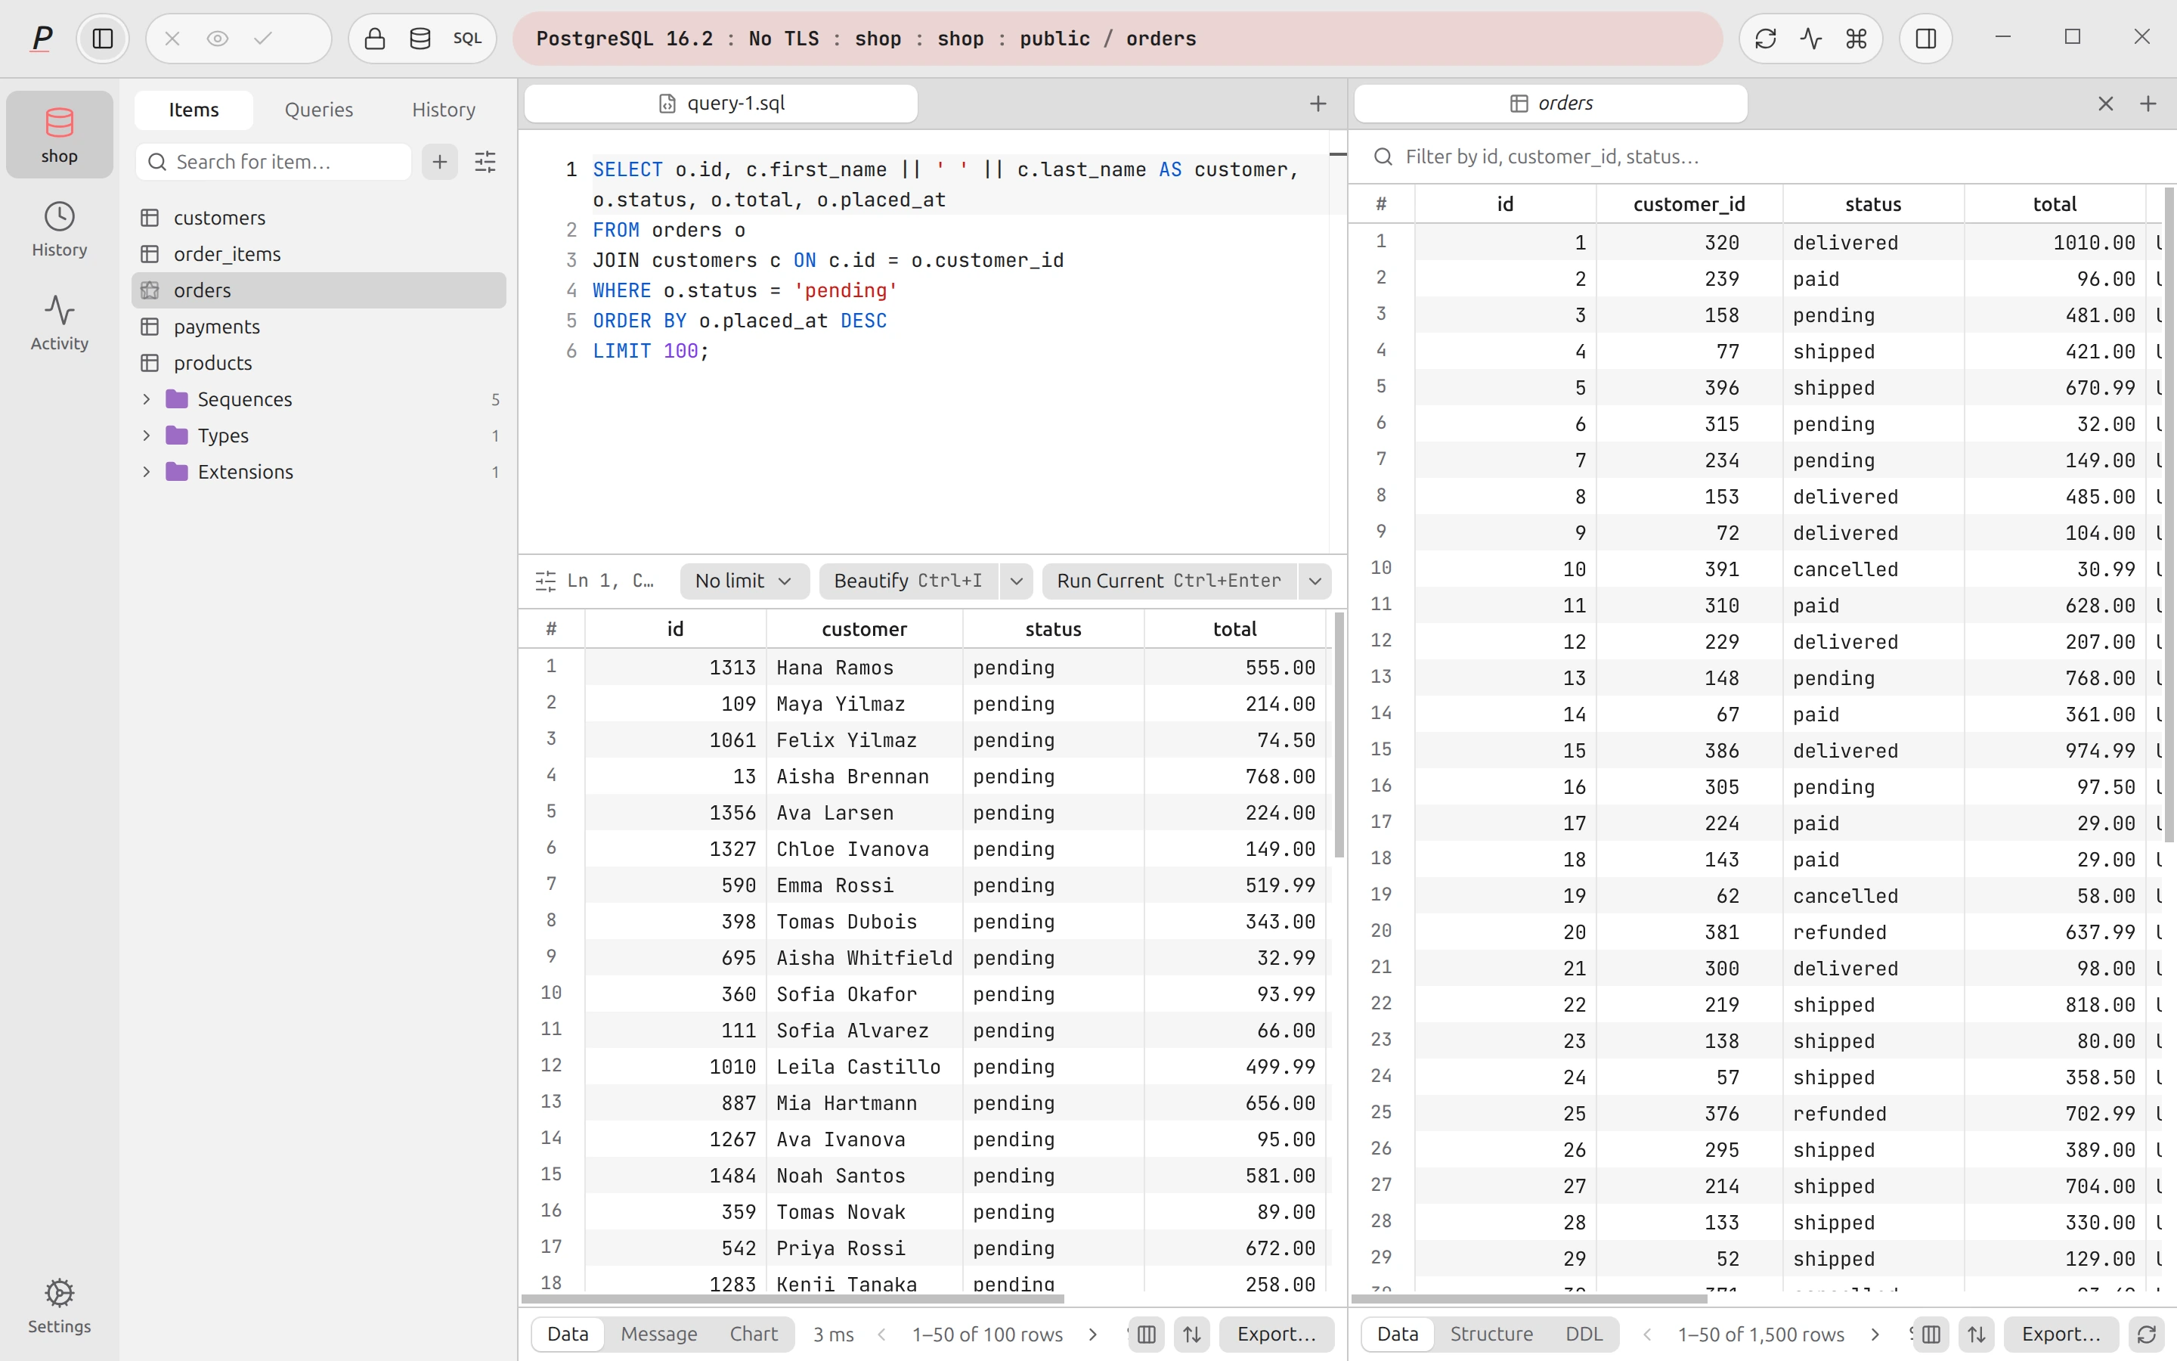Image resolution: width=2177 pixels, height=1361 pixels.
Task: Toggle the right sidebar panel icon
Action: coord(1925,39)
